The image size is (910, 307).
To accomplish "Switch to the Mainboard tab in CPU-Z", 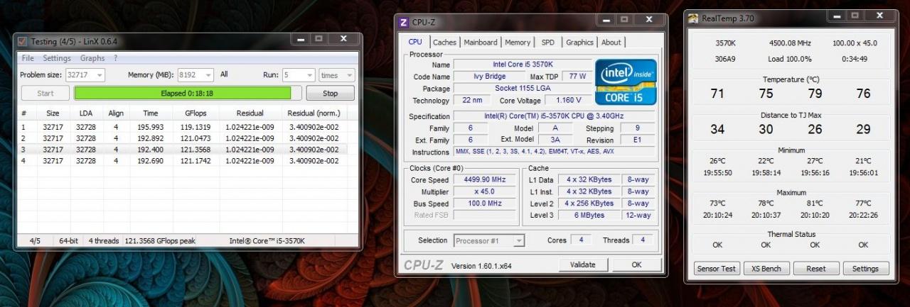I will [481, 43].
